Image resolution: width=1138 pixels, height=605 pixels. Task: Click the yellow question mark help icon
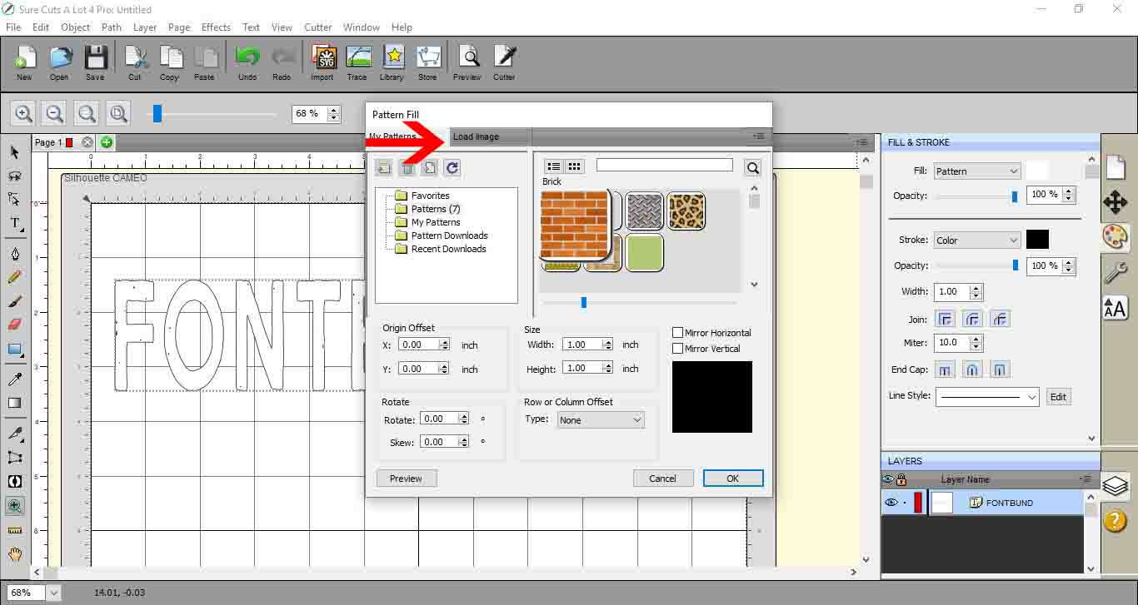pyautogui.click(x=1116, y=520)
